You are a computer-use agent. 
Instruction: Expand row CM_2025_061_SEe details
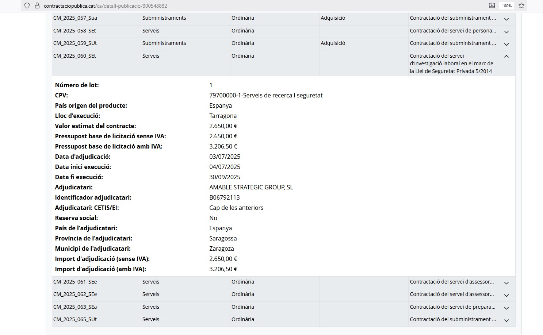coord(506,283)
